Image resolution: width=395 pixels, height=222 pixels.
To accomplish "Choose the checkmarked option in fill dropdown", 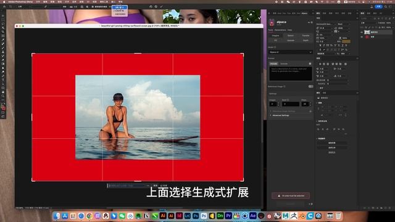I will (119, 11).
